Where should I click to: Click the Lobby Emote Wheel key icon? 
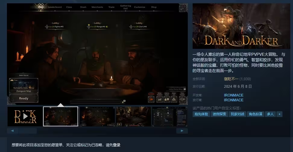click(184, 89)
